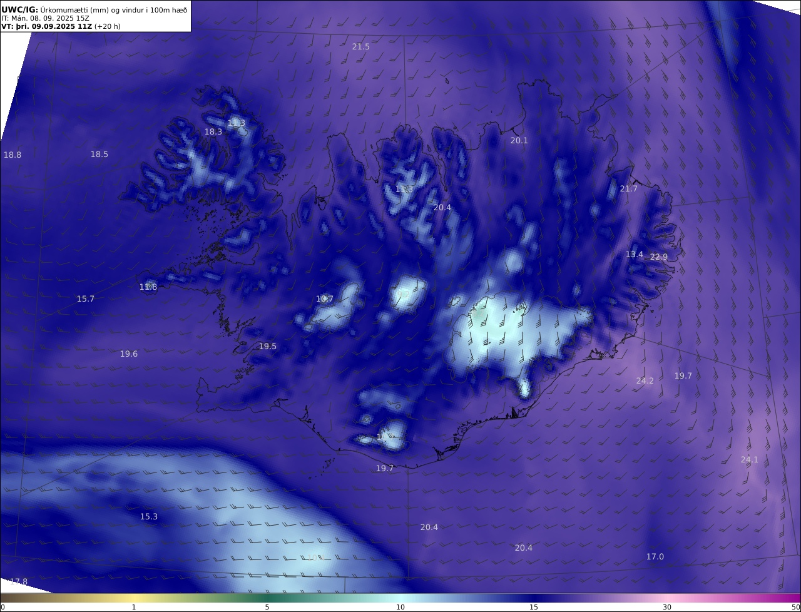
Task: Click the 24.2 value label
Action: click(x=645, y=381)
